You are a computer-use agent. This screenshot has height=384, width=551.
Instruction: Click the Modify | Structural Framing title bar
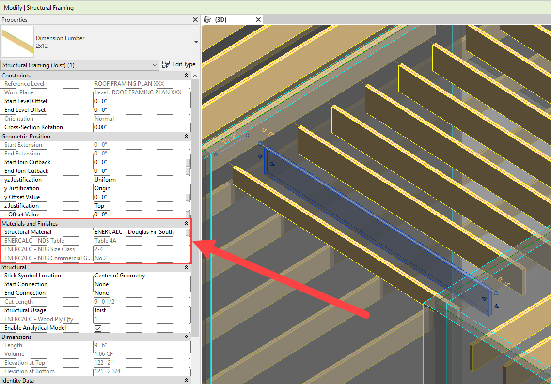click(39, 7)
